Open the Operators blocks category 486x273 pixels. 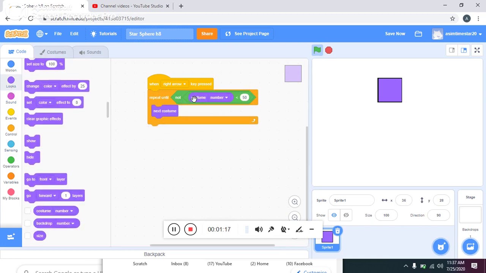pyautogui.click(x=11, y=162)
